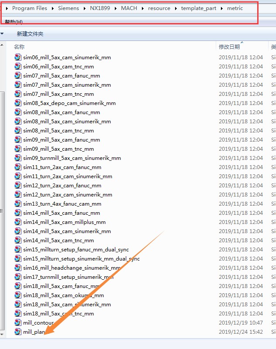
Task: Expand the arrow after NX1899 in address bar
Action: point(116,8)
